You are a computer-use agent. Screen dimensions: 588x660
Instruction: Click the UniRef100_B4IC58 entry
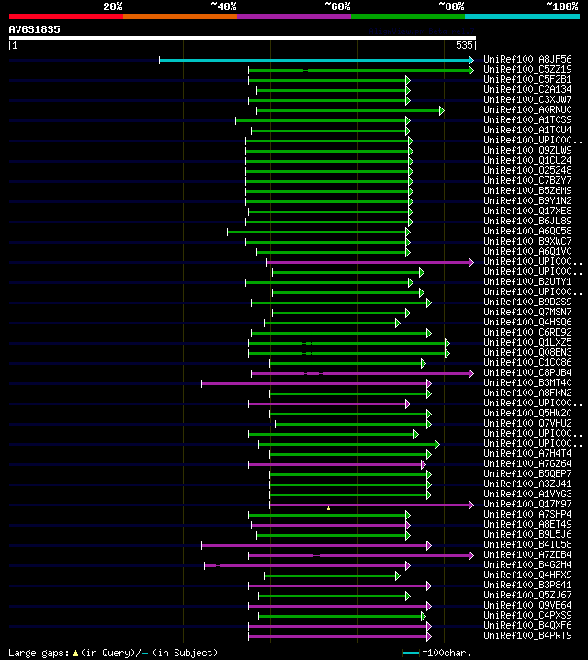click(527, 544)
